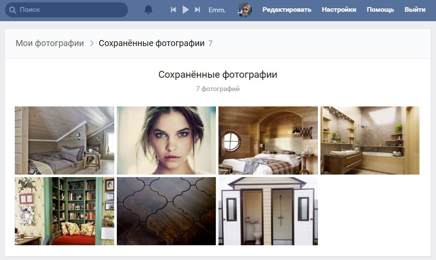Screen dimensions: 436x260
Task: Click the breadcrumb Сохранённые фотографии title
Action: 152,44
